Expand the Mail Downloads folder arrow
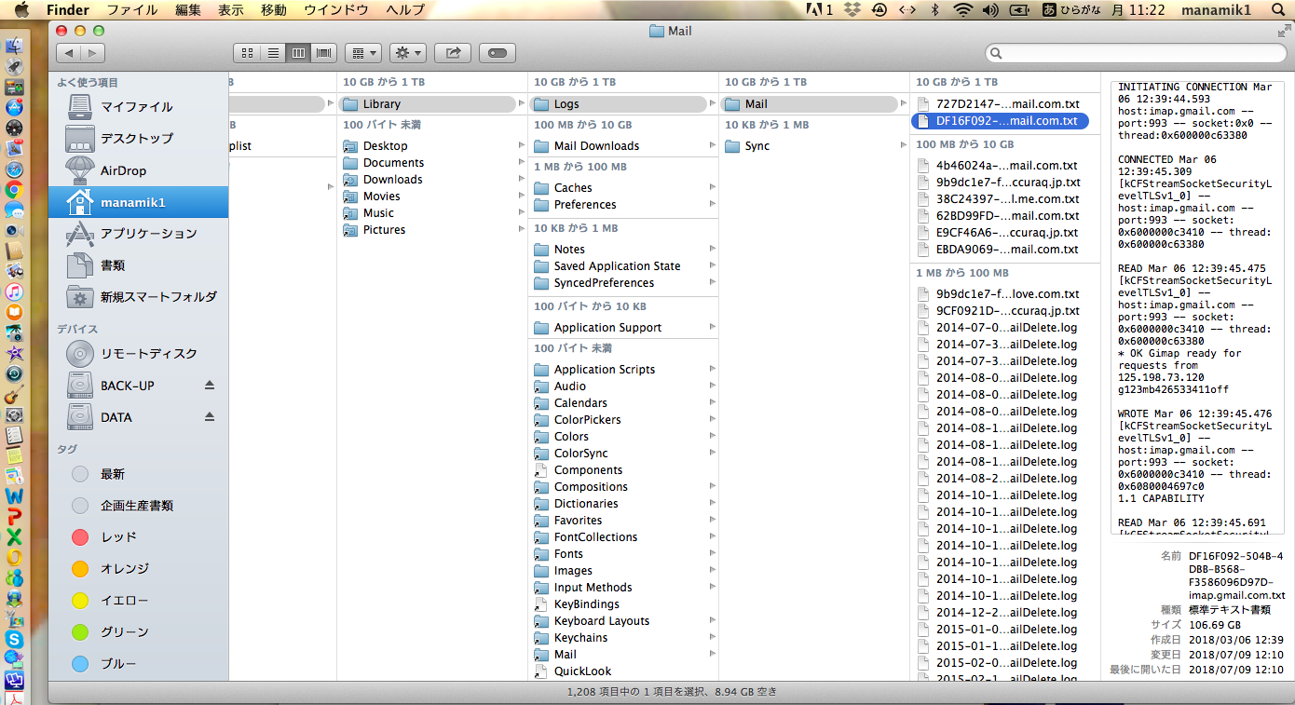Viewport: 1295px width, 705px height. (x=713, y=146)
